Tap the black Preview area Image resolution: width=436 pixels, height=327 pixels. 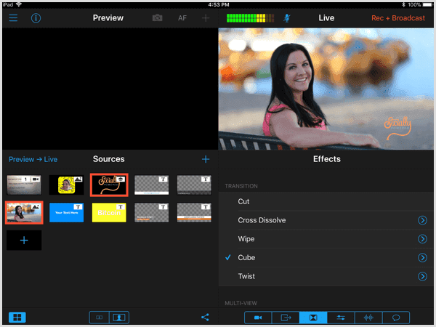[x=110, y=89]
